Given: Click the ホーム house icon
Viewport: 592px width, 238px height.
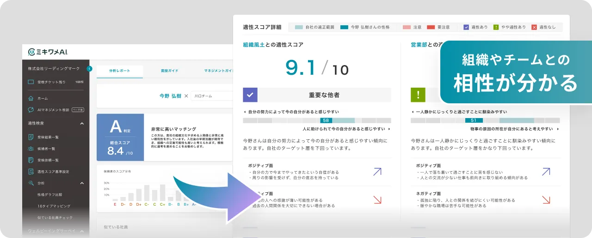Looking at the screenshot, I should tap(31, 98).
